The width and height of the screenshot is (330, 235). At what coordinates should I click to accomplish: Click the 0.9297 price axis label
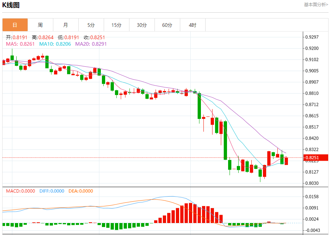312,37
